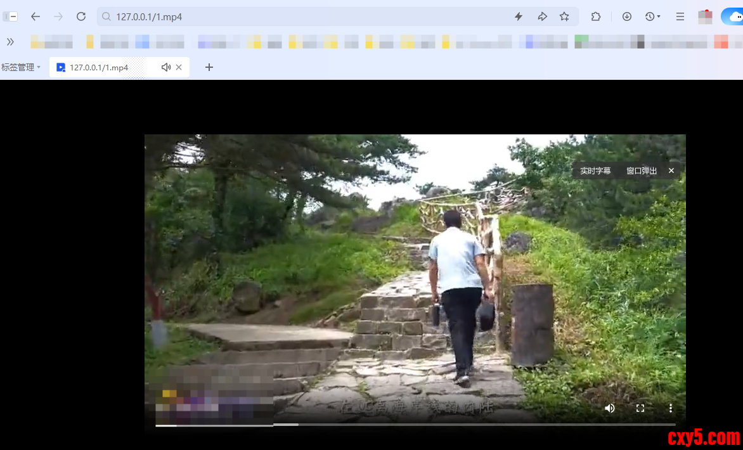The image size is (743, 450).
Task: Enable 实时字幕 live captions
Action: pyautogui.click(x=595, y=170)
